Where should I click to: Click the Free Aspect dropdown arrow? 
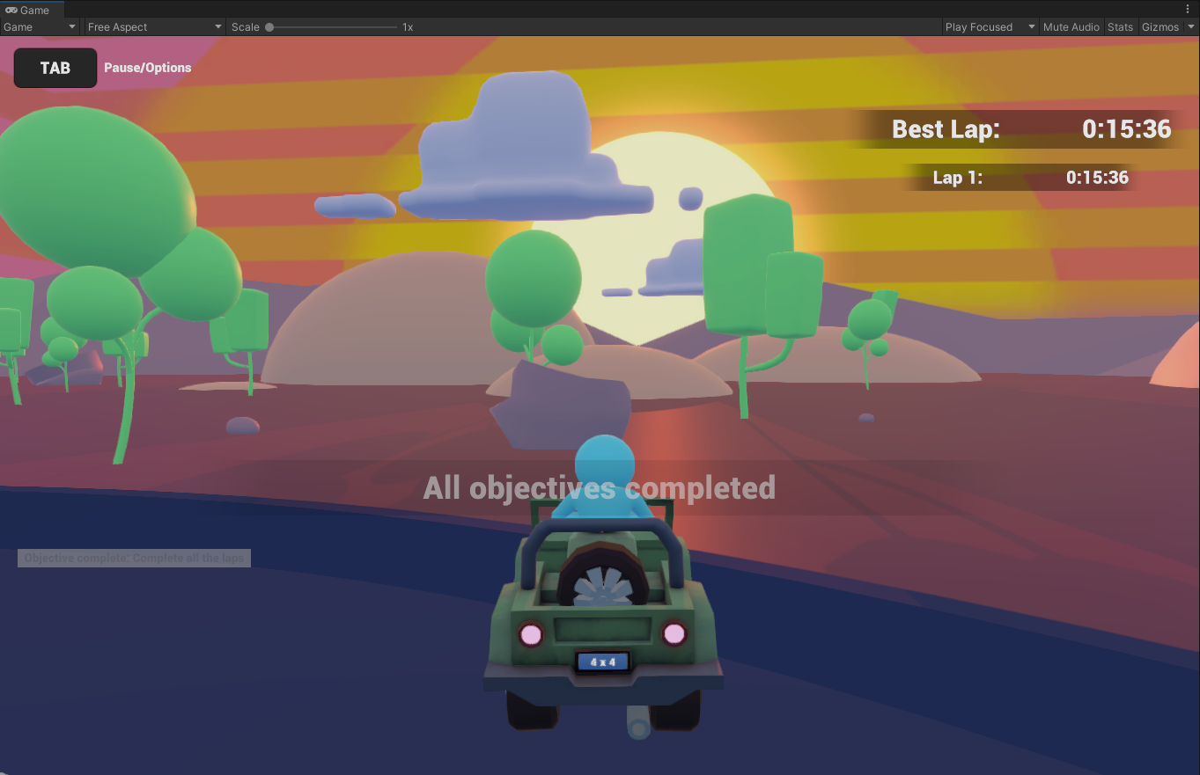pos(217,26)
